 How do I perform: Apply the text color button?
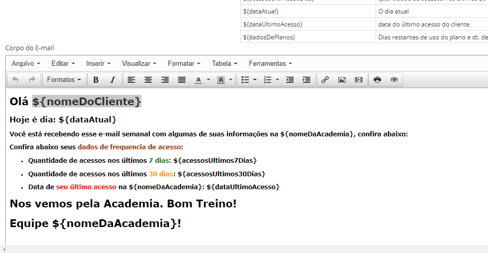pyautogui.click(x=198, y=80)
